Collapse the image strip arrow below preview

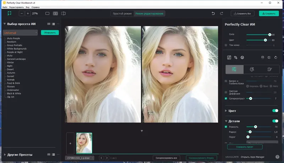point(142,131)
